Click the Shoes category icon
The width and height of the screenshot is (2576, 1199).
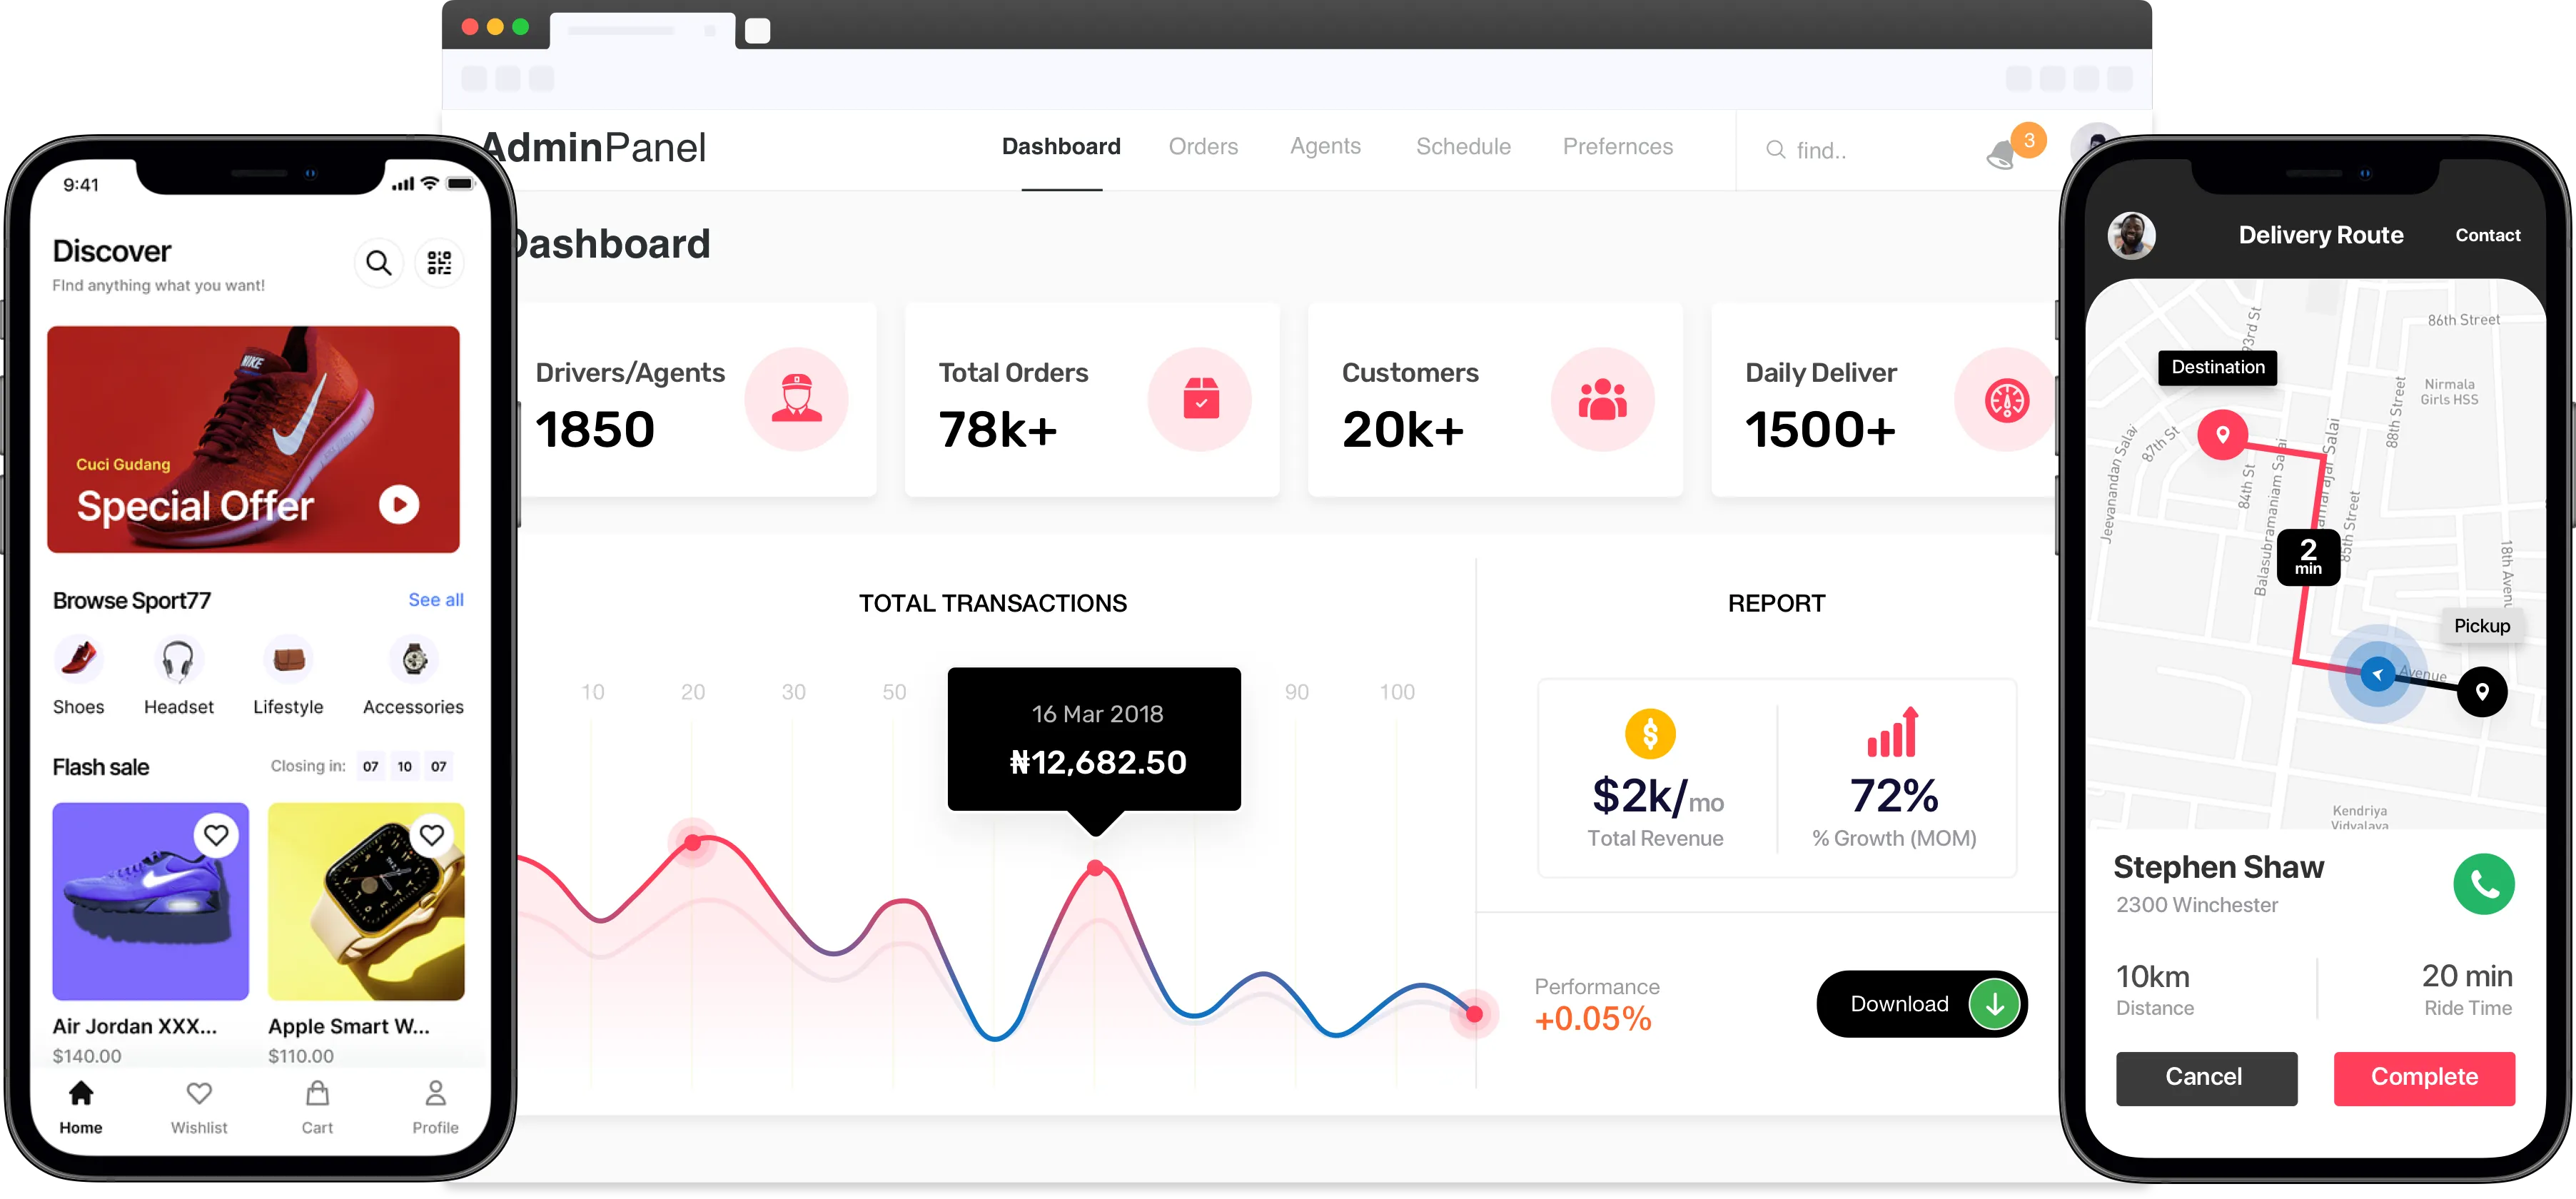78,660
